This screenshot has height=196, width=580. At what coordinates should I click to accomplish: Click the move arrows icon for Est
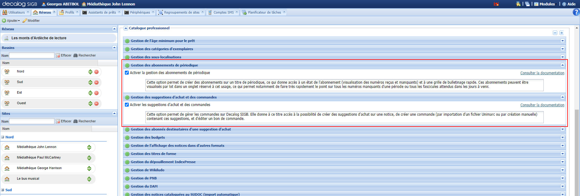pos(90,93)
